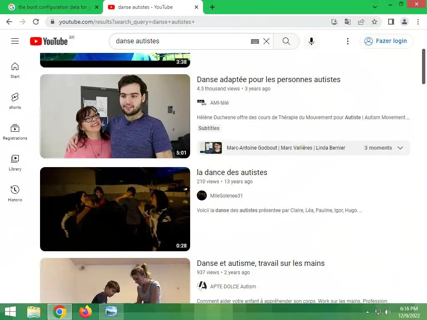Image resolution: width=427 pixels, height=320 pixels.
Task: Open the photo viewer taskbar app
Action: [x=111, y=312]
